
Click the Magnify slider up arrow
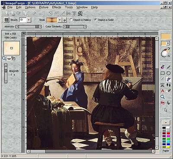pyautogui.click(x=6, y=65)
